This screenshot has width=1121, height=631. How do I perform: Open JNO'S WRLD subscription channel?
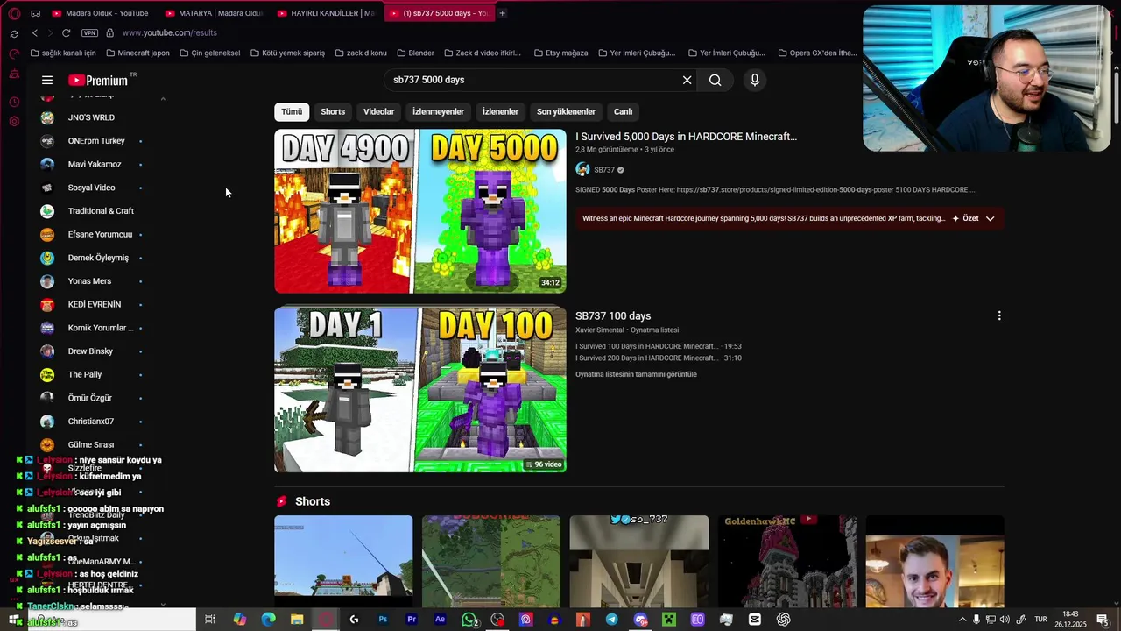[91, 117]
